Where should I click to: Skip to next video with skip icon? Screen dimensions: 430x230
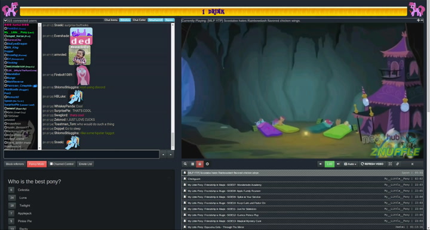[x=412, y=164]
